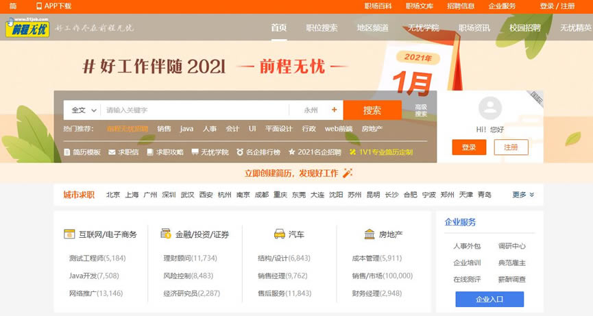Select hot keyword java

[186, 129]
